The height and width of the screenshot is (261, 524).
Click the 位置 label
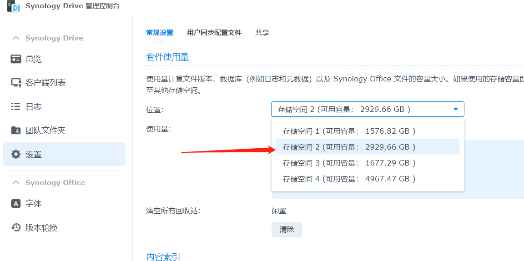click(155, 109)
